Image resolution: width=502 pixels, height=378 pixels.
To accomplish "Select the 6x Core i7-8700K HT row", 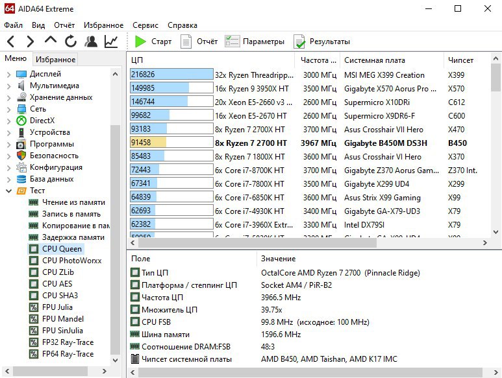I will (308, 171).
